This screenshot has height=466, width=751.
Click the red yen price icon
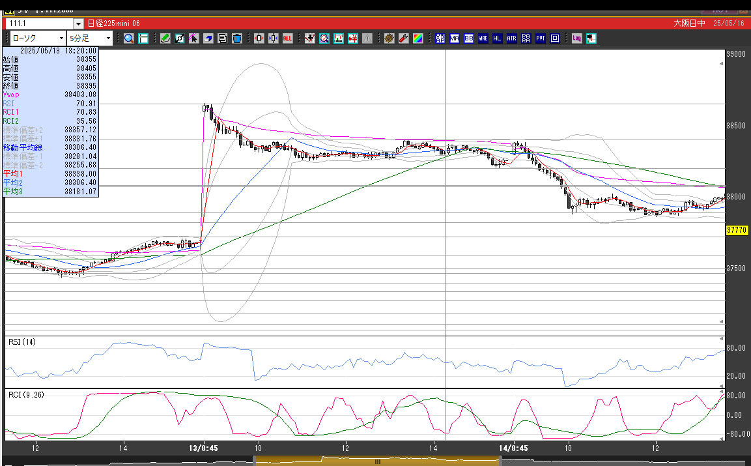(x=353, y=38)
